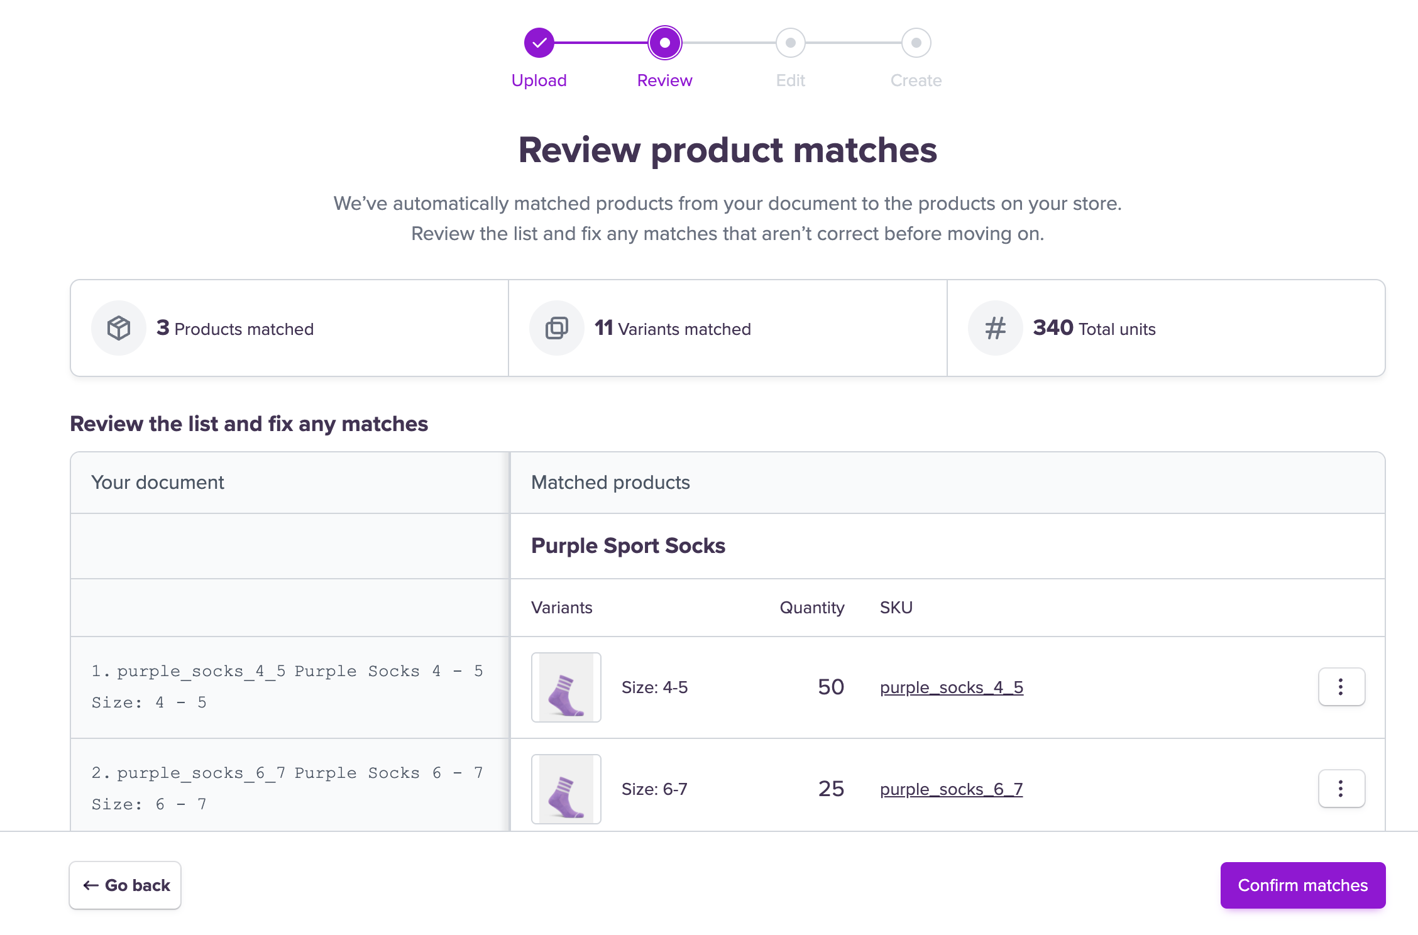The height and width of the screenshot is (935, 1418).
Task: Click the products matched box icon
Action: (x=119, y=328)
